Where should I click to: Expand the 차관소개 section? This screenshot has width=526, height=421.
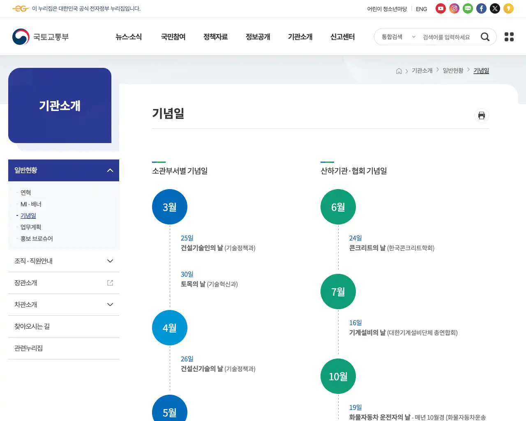point(64,305)
